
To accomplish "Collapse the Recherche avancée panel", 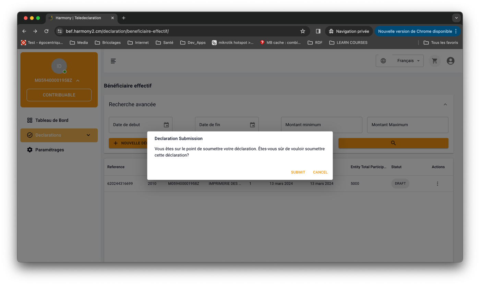I will click(445, 104).
